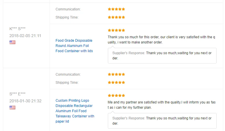This screenshot has height=131, width=225.
Task: Click review text about partner satisfied with quality
Action: coord(162,105)
